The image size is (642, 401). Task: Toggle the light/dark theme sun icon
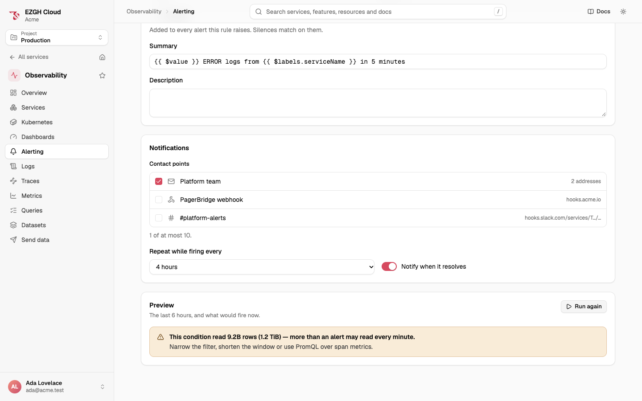(623, 12)
